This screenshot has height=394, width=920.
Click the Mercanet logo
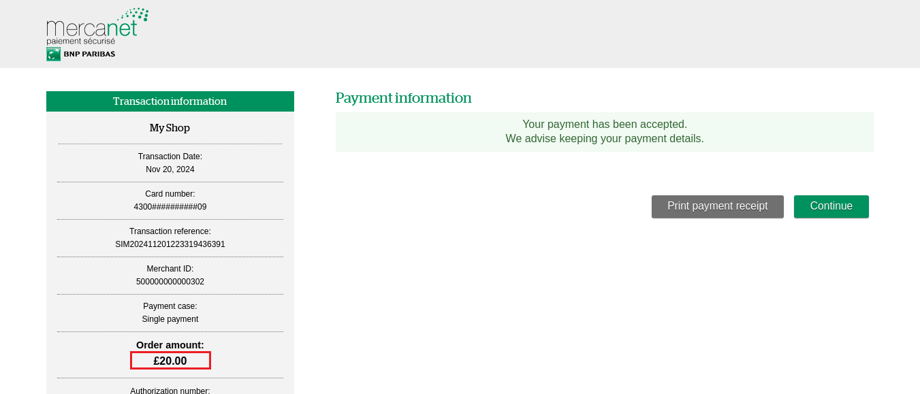[92, 26]
